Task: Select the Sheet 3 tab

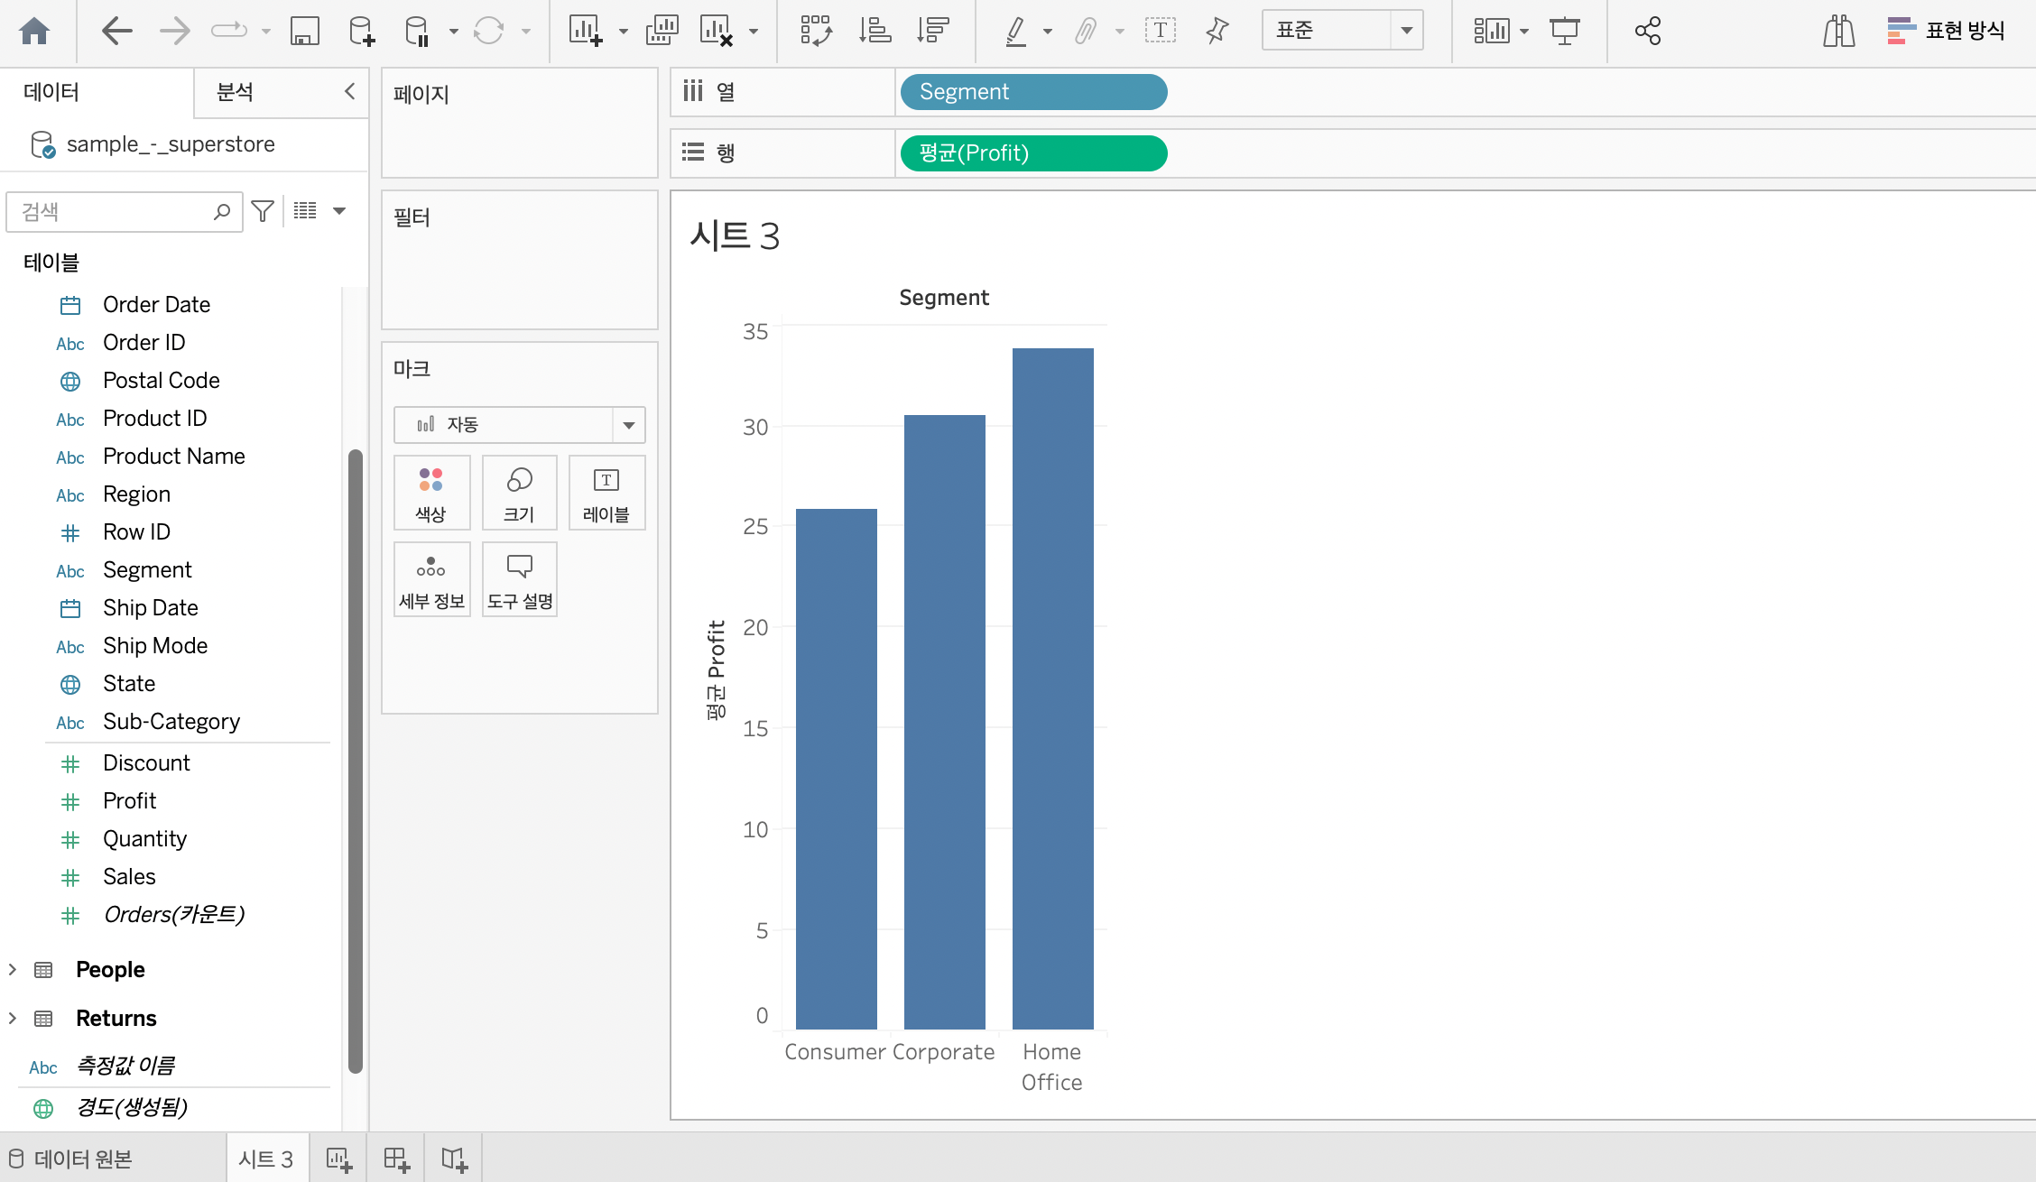Action: (x=265, y=1159)
